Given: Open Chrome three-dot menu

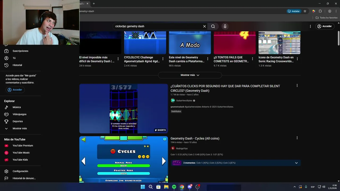Looking at the screenshot, I should click(336, 11).
